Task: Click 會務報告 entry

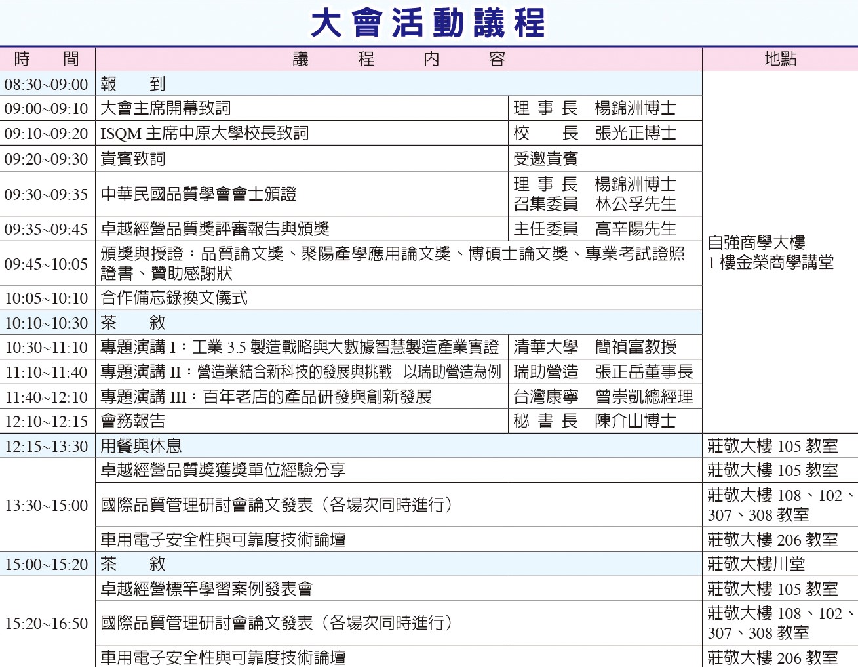Action: pyautogui.click(x=133, y=421)
